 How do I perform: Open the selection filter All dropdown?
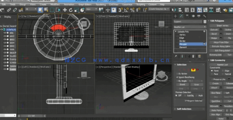coord(31,9)
